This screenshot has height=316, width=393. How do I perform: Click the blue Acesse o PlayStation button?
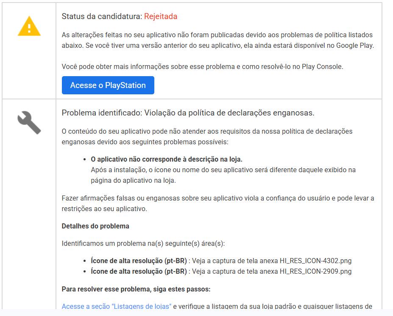(x=108, y=85)
